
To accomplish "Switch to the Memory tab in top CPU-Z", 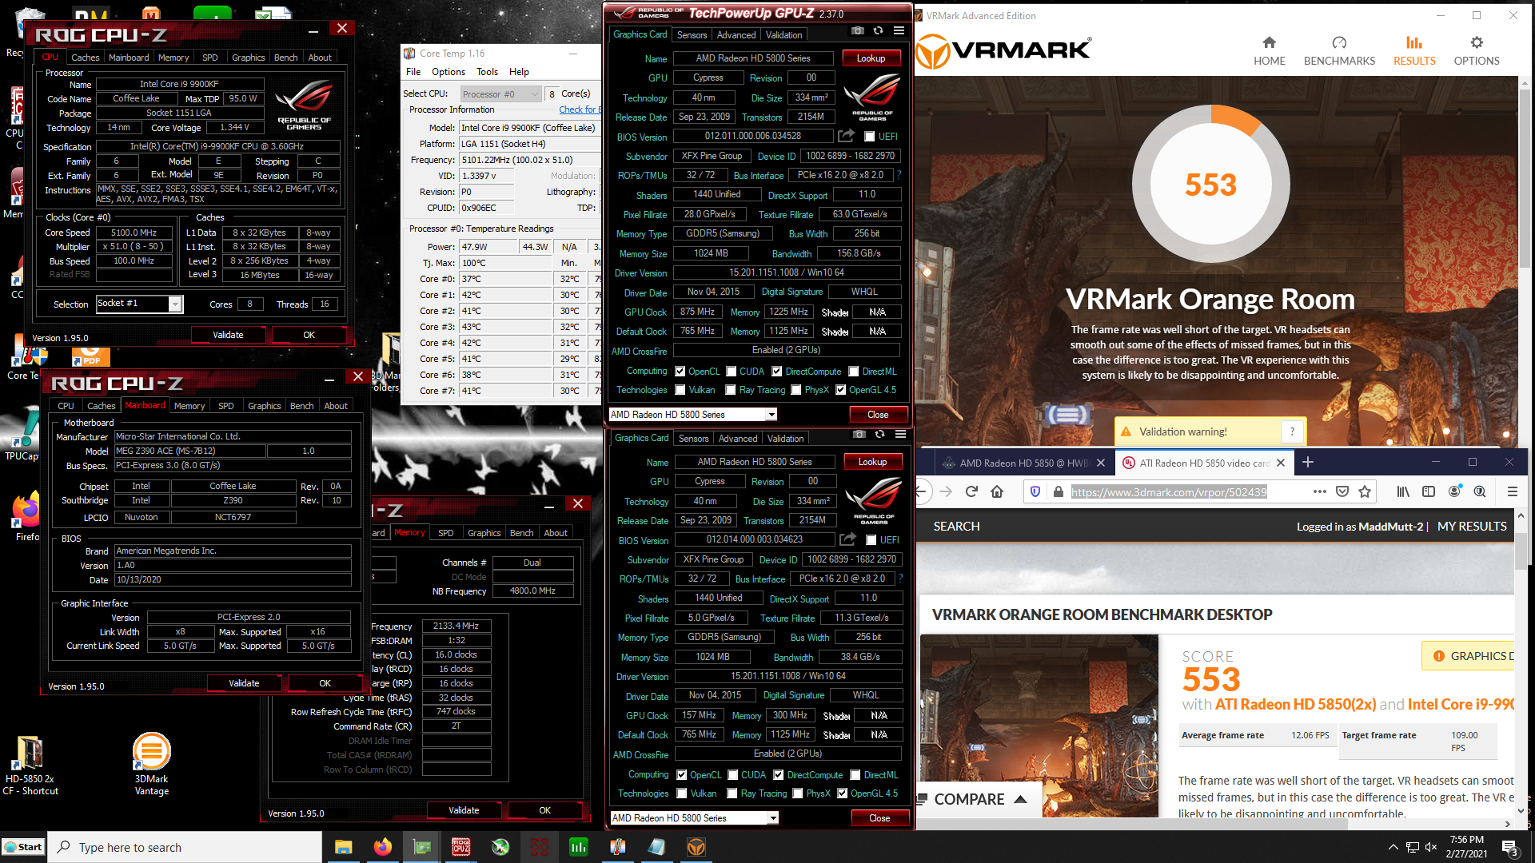I will point(173,58).
